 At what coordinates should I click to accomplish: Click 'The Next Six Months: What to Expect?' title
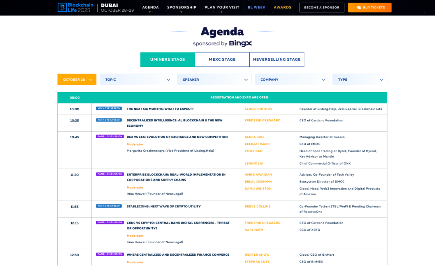[x=160, y=109]
